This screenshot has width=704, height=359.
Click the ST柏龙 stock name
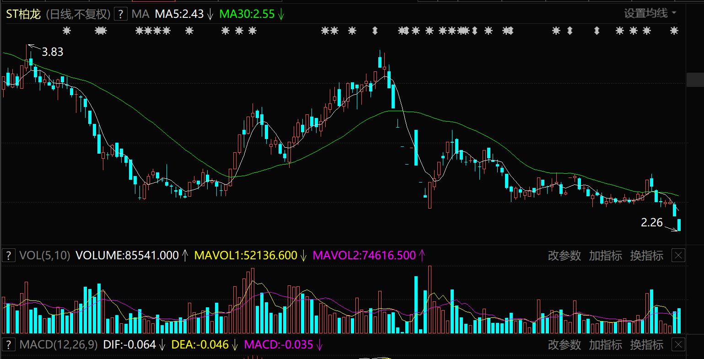click(23, 14)
